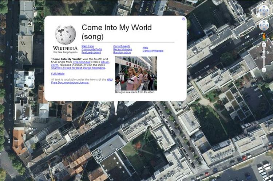273x181 pixels.
Task: Open the Wikipedia Help link
Action: tap(145, 48)
